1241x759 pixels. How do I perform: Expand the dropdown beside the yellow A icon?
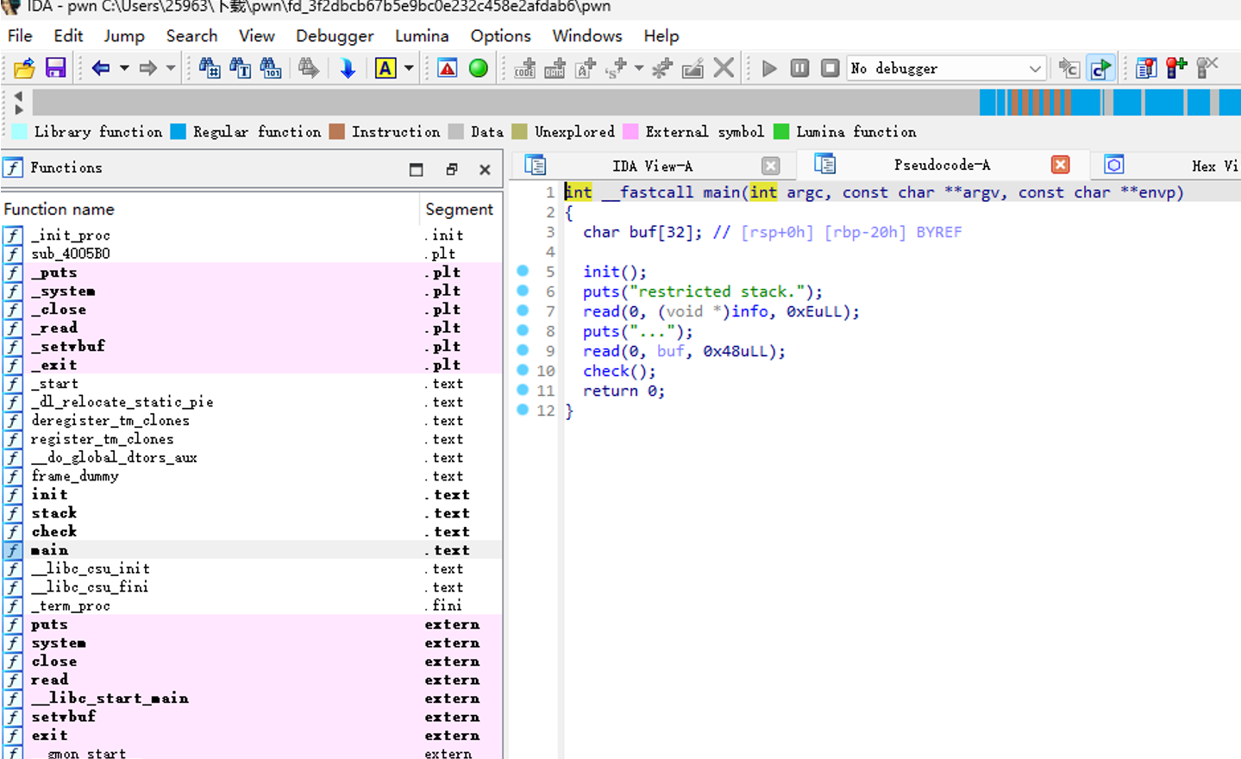(x=409, y=68)
